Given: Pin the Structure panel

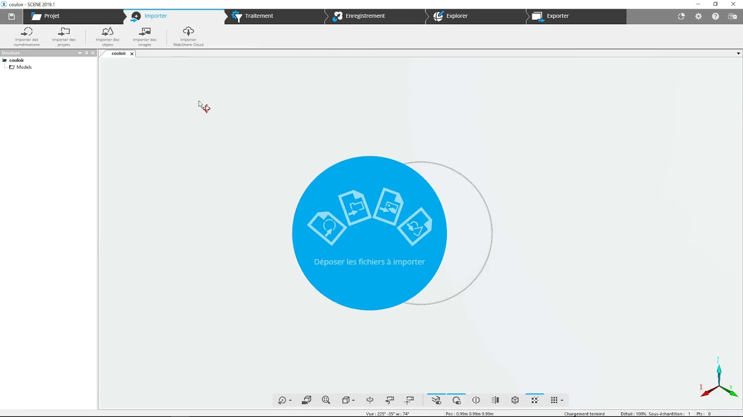Looking at the screenshot, I should tap(86, 53).
